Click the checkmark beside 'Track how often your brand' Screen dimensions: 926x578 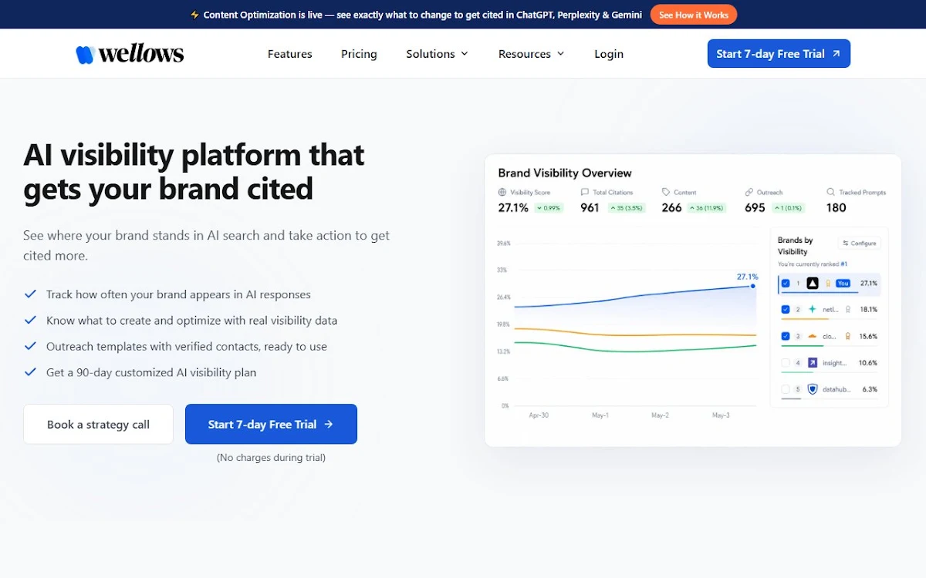(30, 294)
